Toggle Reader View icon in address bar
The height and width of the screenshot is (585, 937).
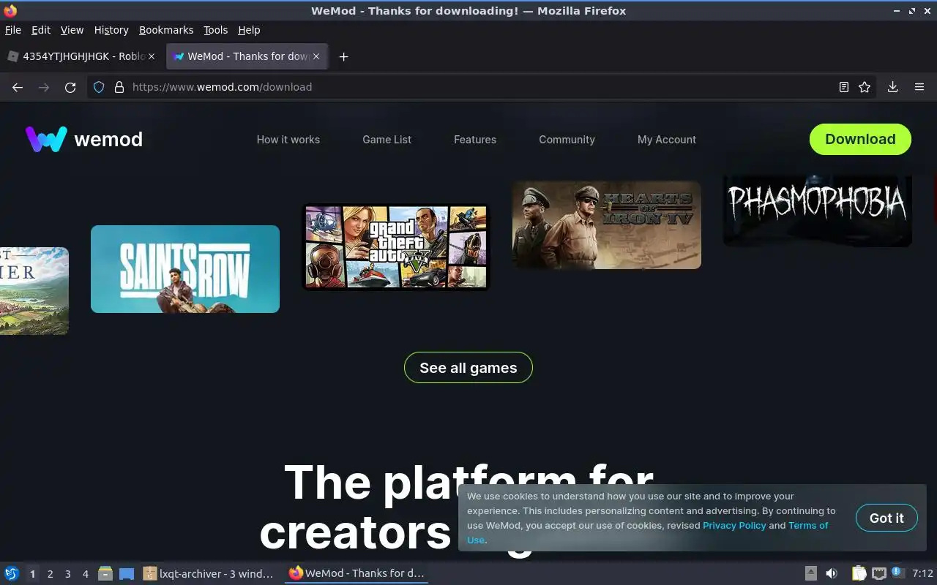tap(844, 87)
